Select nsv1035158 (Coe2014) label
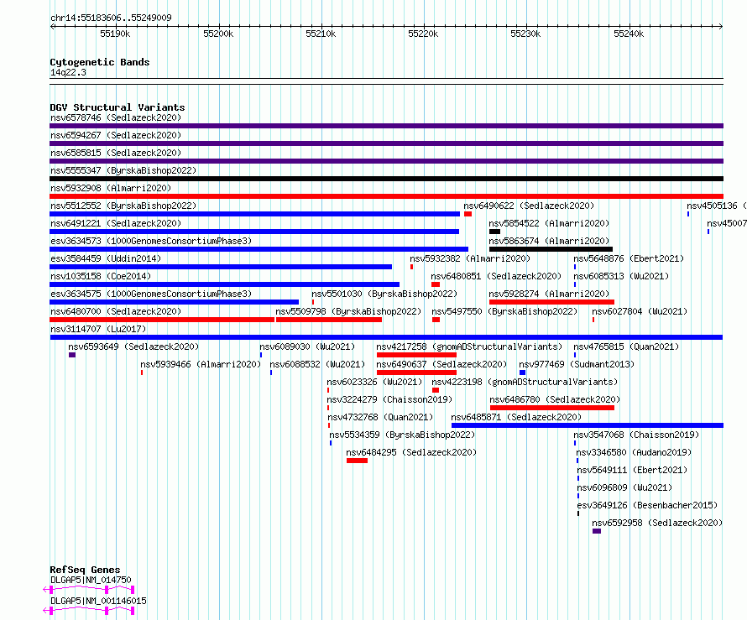The width and height of the screenshot is (747, 620). 101,276
